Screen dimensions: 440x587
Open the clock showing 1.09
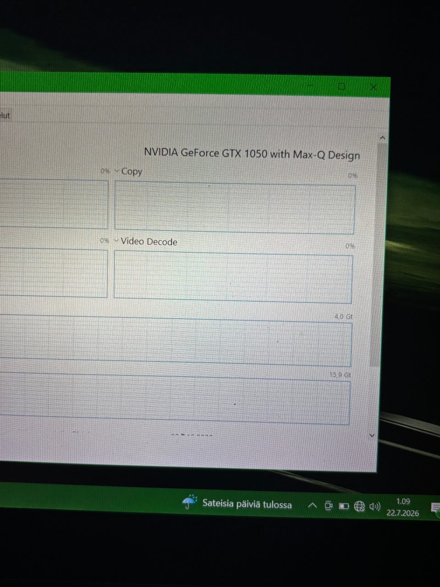coord(403,501)
